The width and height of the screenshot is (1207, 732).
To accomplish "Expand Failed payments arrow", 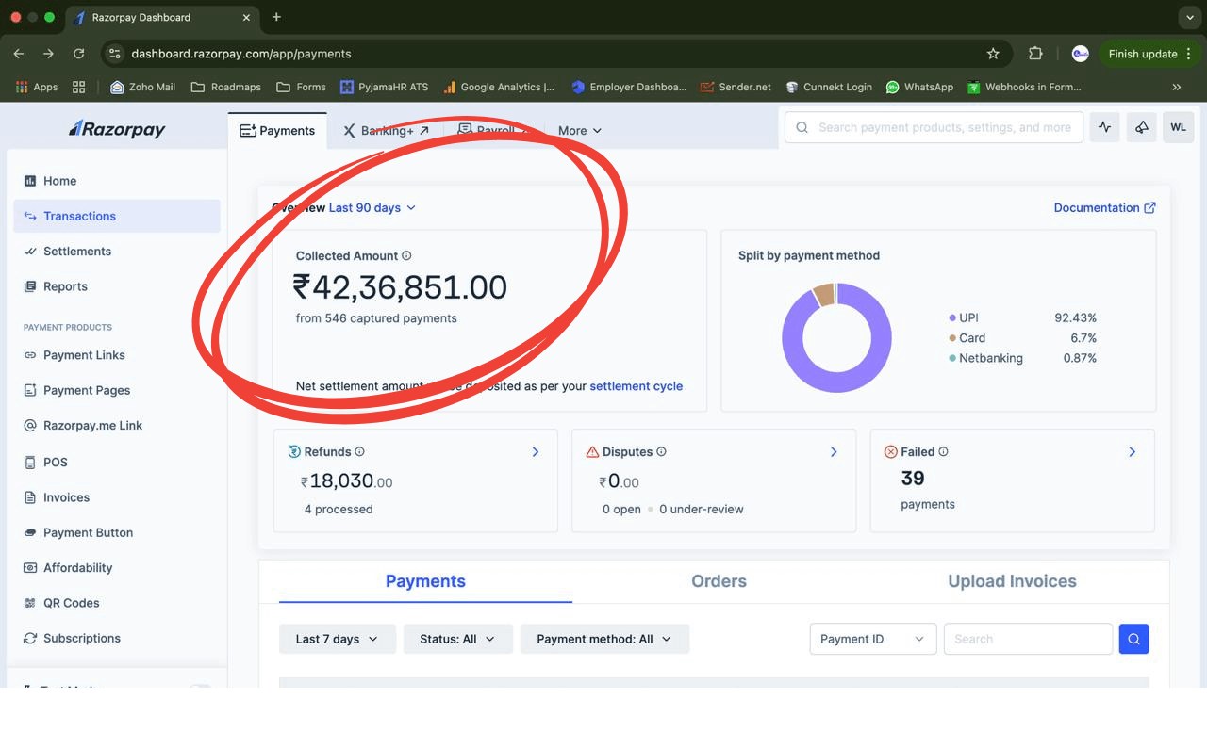I will tap(1132, 452).
